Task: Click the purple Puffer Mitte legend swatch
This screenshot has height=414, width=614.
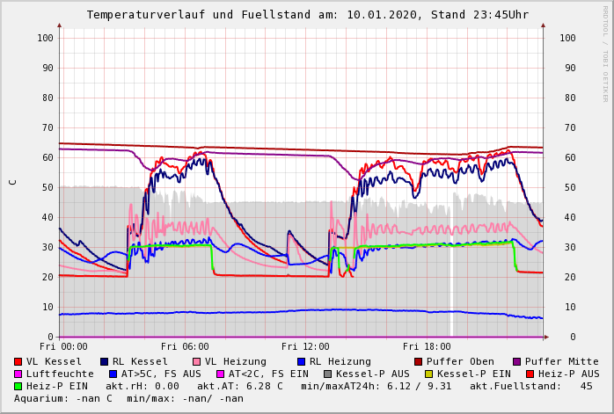Action: tap(517, 361)
